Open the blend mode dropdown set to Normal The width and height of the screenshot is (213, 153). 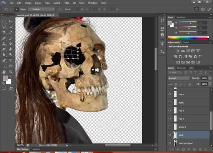(179, 78)
